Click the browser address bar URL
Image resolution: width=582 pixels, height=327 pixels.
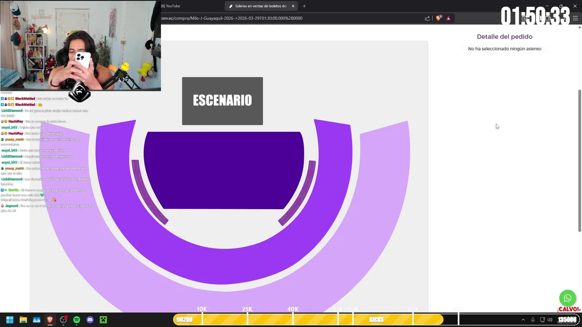pos(231,18)
